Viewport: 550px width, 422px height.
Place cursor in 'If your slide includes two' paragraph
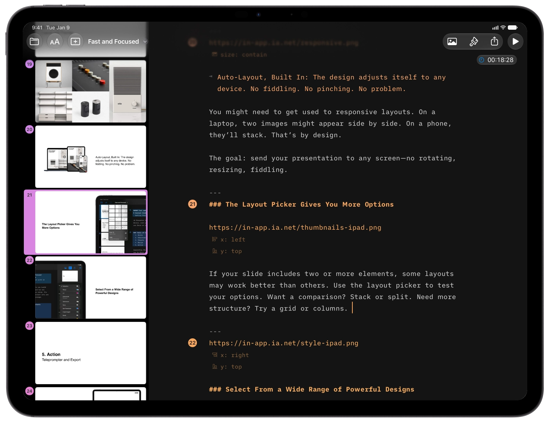click(x=332, y=291)
